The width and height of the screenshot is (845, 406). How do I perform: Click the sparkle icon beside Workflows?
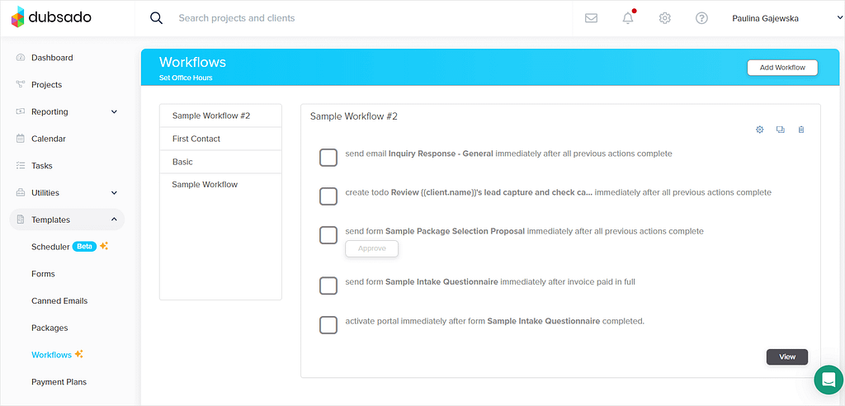coord(78,354)
